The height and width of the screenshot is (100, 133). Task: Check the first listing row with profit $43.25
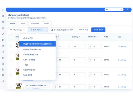click(x=11, y=46)
